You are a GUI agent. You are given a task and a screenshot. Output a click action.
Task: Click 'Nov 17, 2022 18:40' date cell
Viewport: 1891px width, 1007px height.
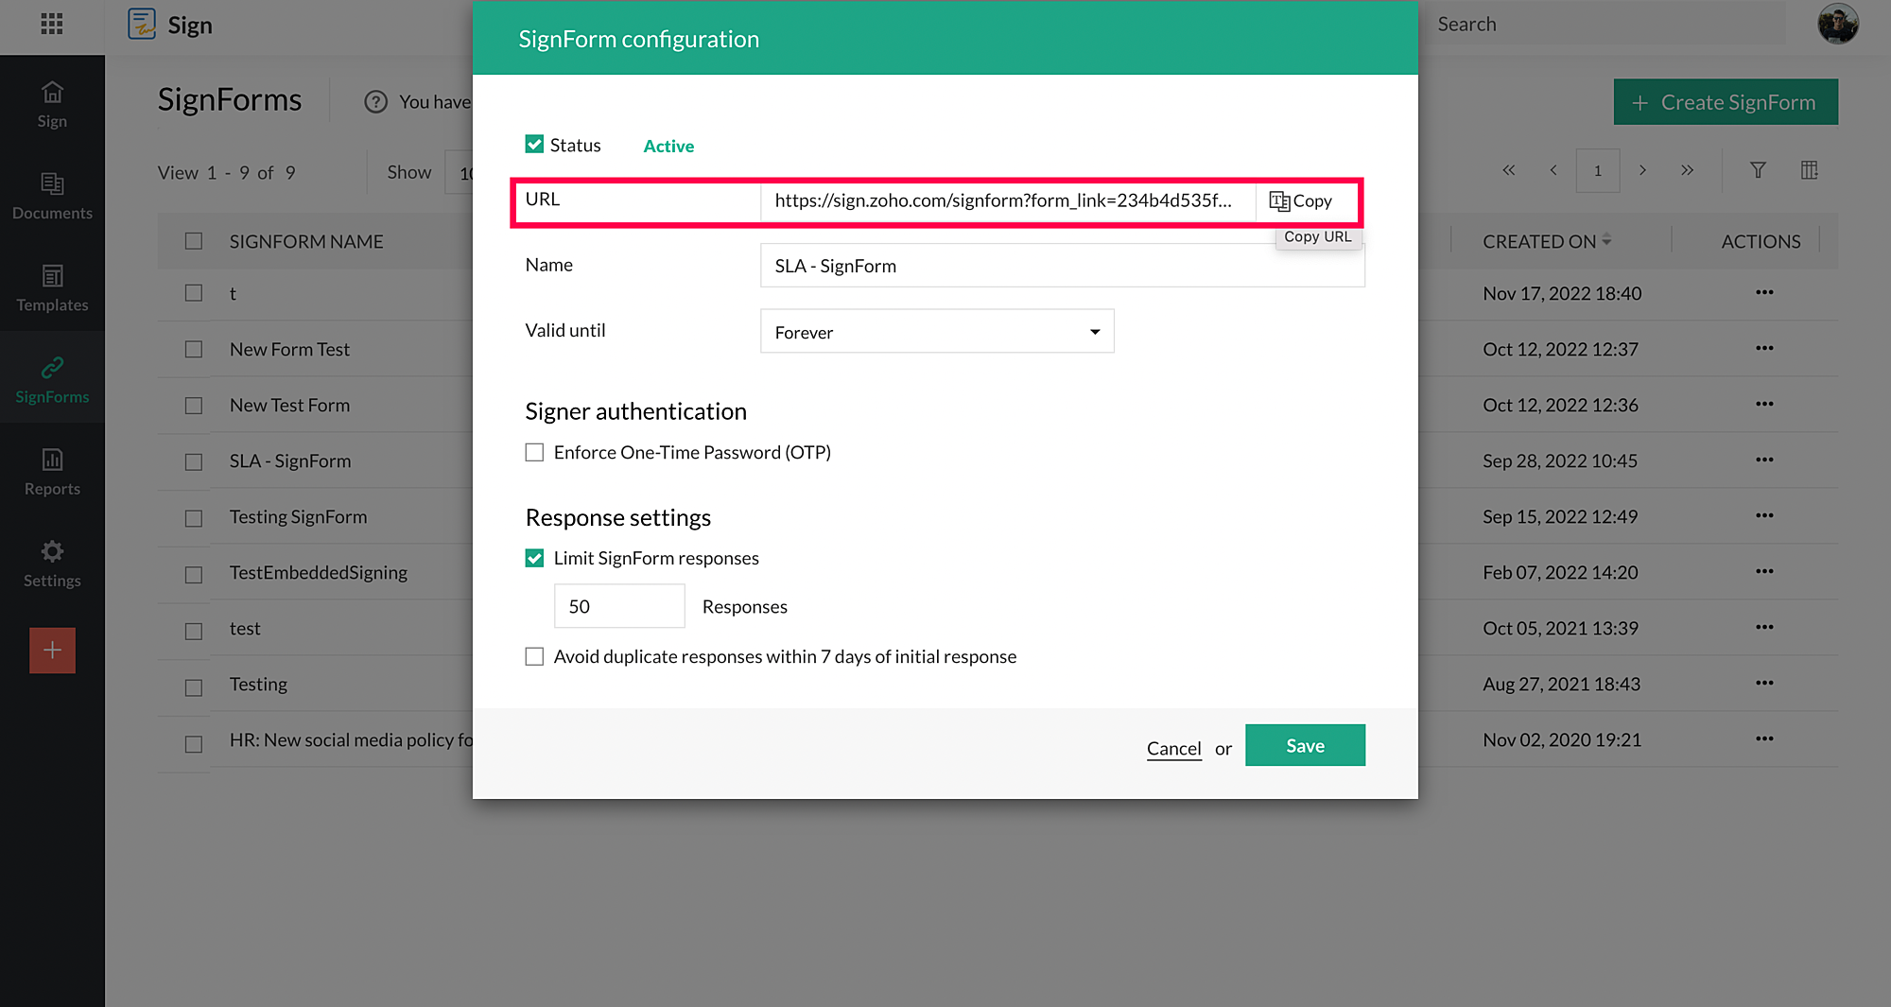(x=1562, y=293)
